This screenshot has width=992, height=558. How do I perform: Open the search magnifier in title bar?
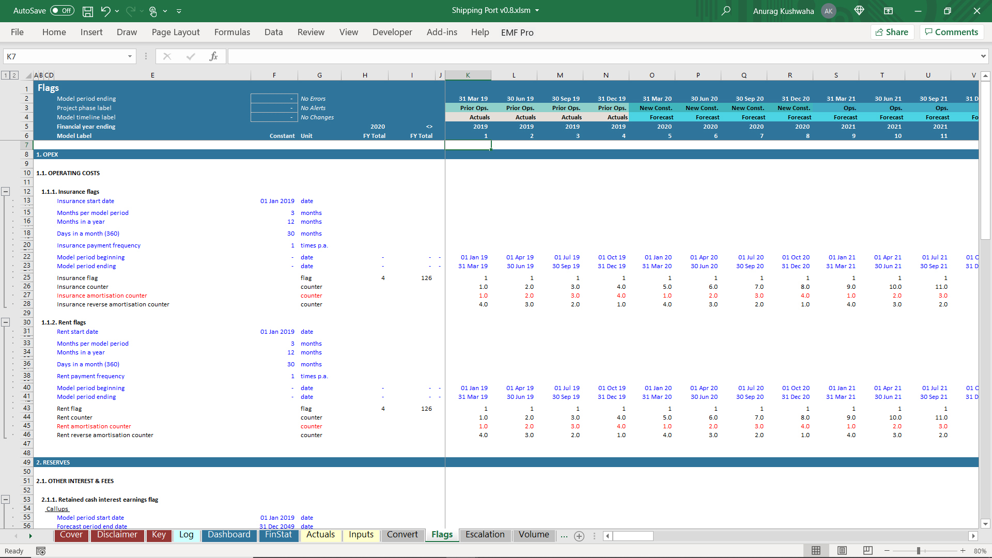[726, 11]
